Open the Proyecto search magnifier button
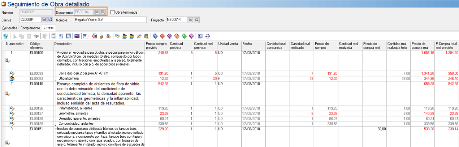This screenshot has height=147, width=459. click(196, 19)
